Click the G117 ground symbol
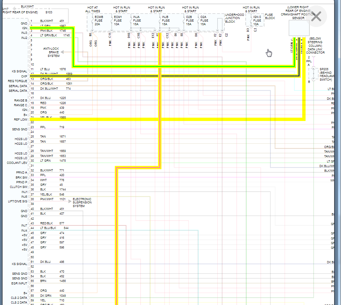341x305 pixels. pyautogui.click(x=15, y=9)
